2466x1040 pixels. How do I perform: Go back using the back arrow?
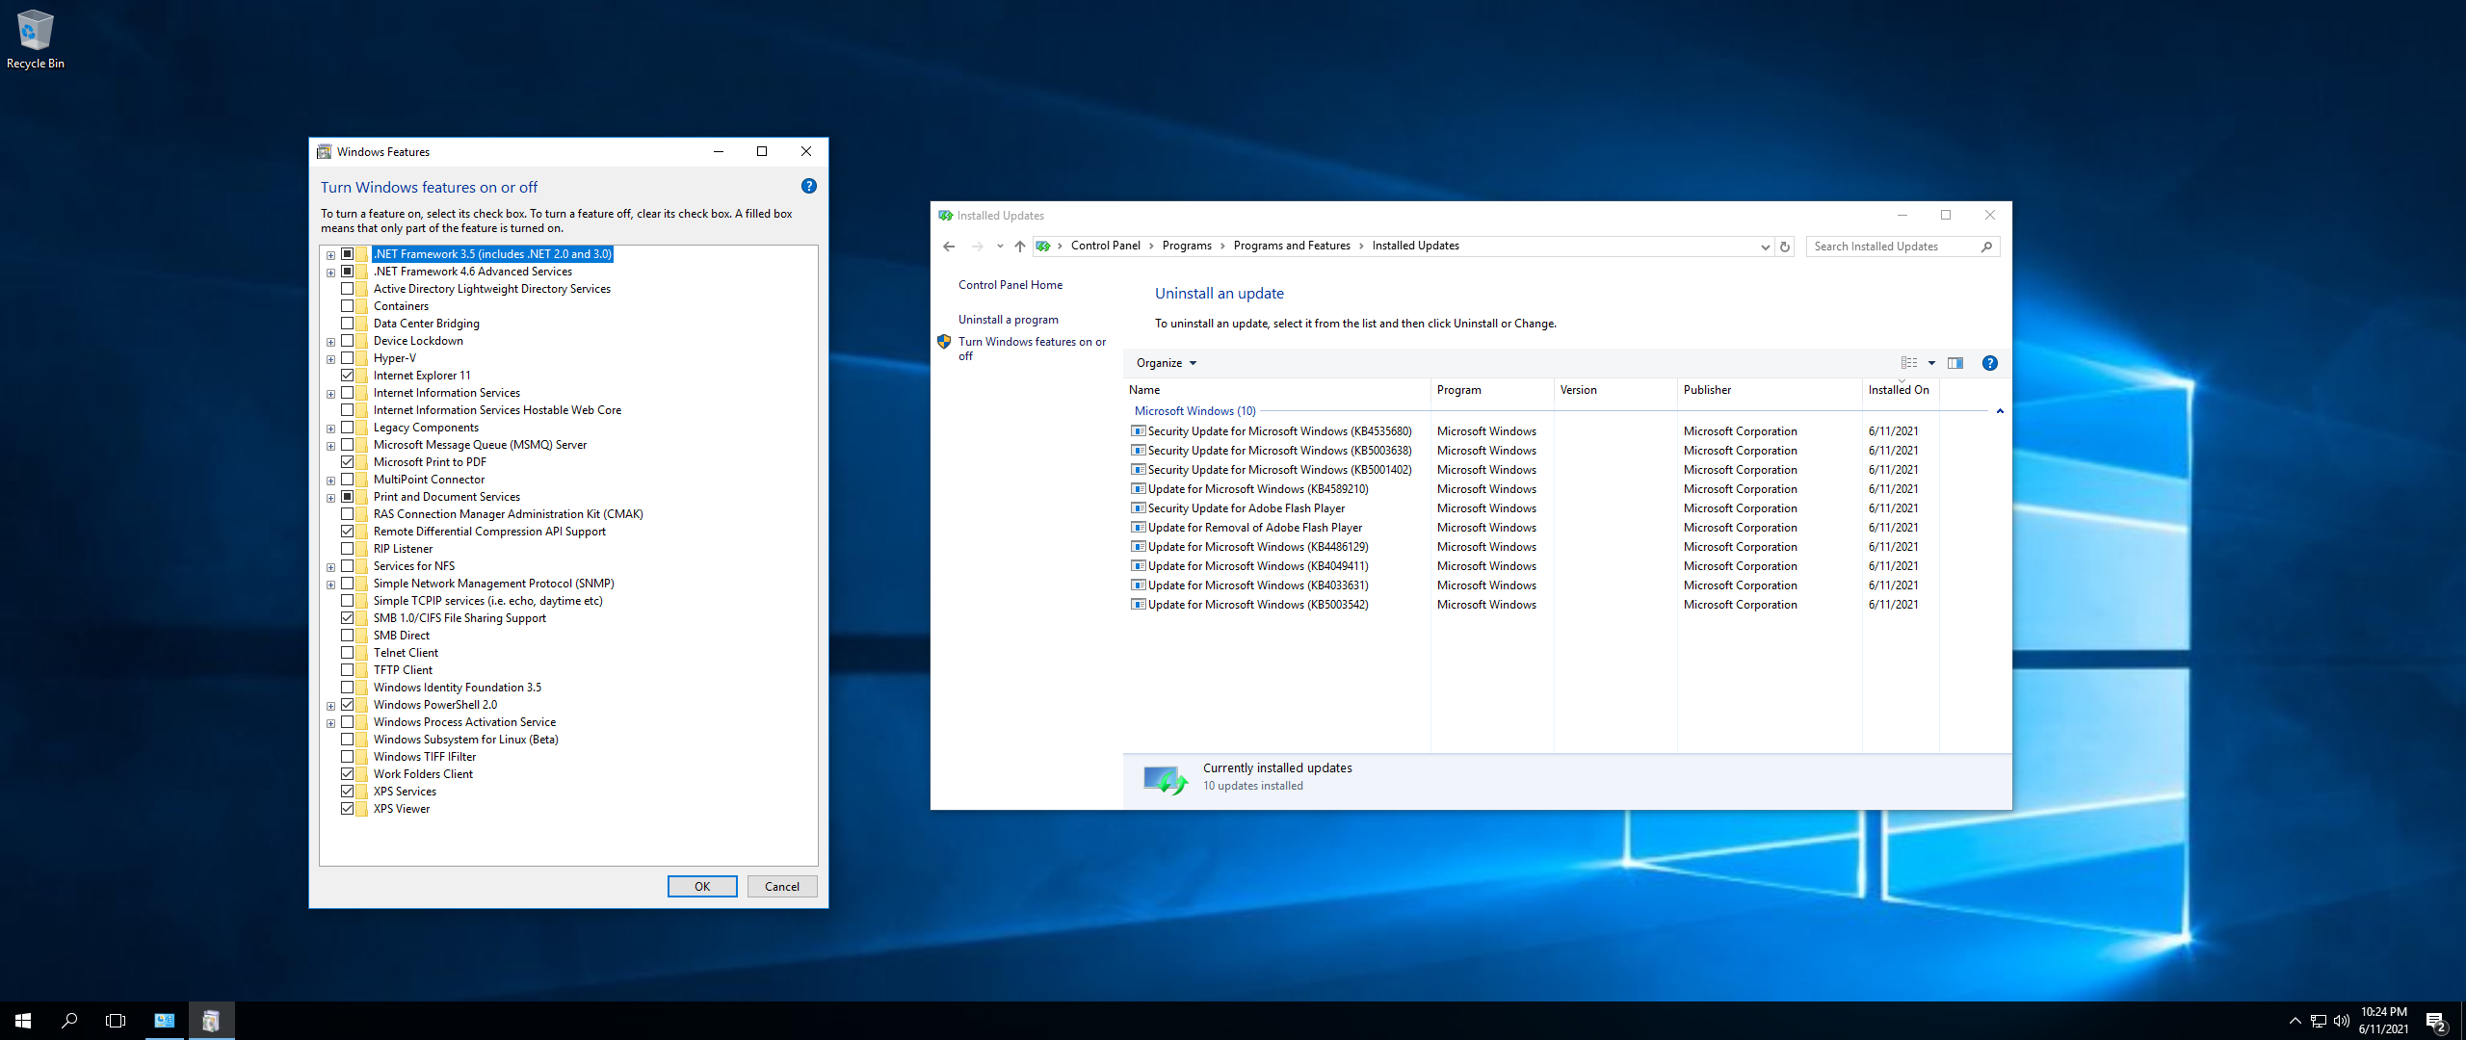(949, 247)
